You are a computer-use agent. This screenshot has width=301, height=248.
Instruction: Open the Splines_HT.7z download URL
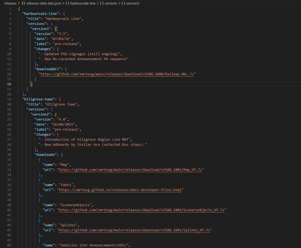(134, 230)
